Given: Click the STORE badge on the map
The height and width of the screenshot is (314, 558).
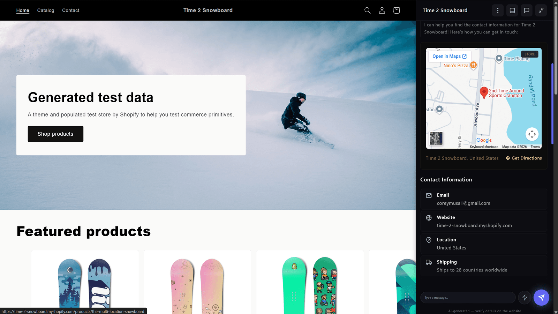Looking at the screenshot, I should (530, 54).
